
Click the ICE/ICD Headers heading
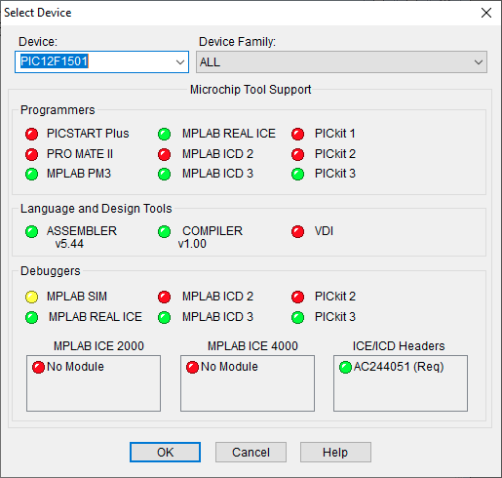tap(399, 346)
